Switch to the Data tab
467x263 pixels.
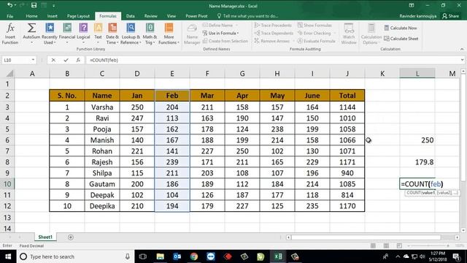130,16
